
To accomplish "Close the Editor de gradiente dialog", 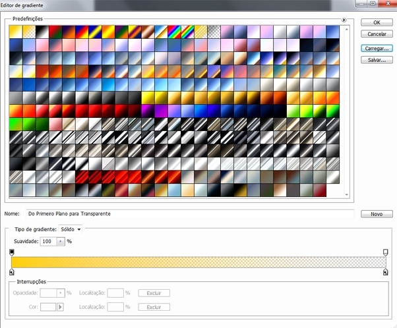I will (388, 3).
